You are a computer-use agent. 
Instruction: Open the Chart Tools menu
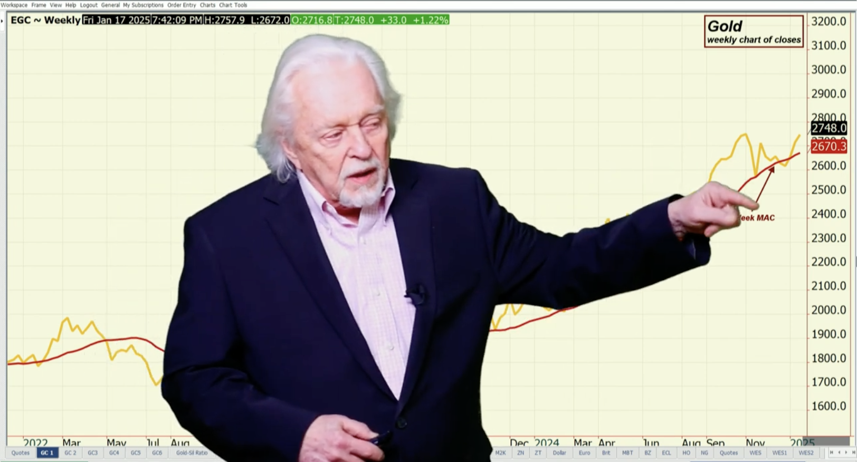[233, 5]
